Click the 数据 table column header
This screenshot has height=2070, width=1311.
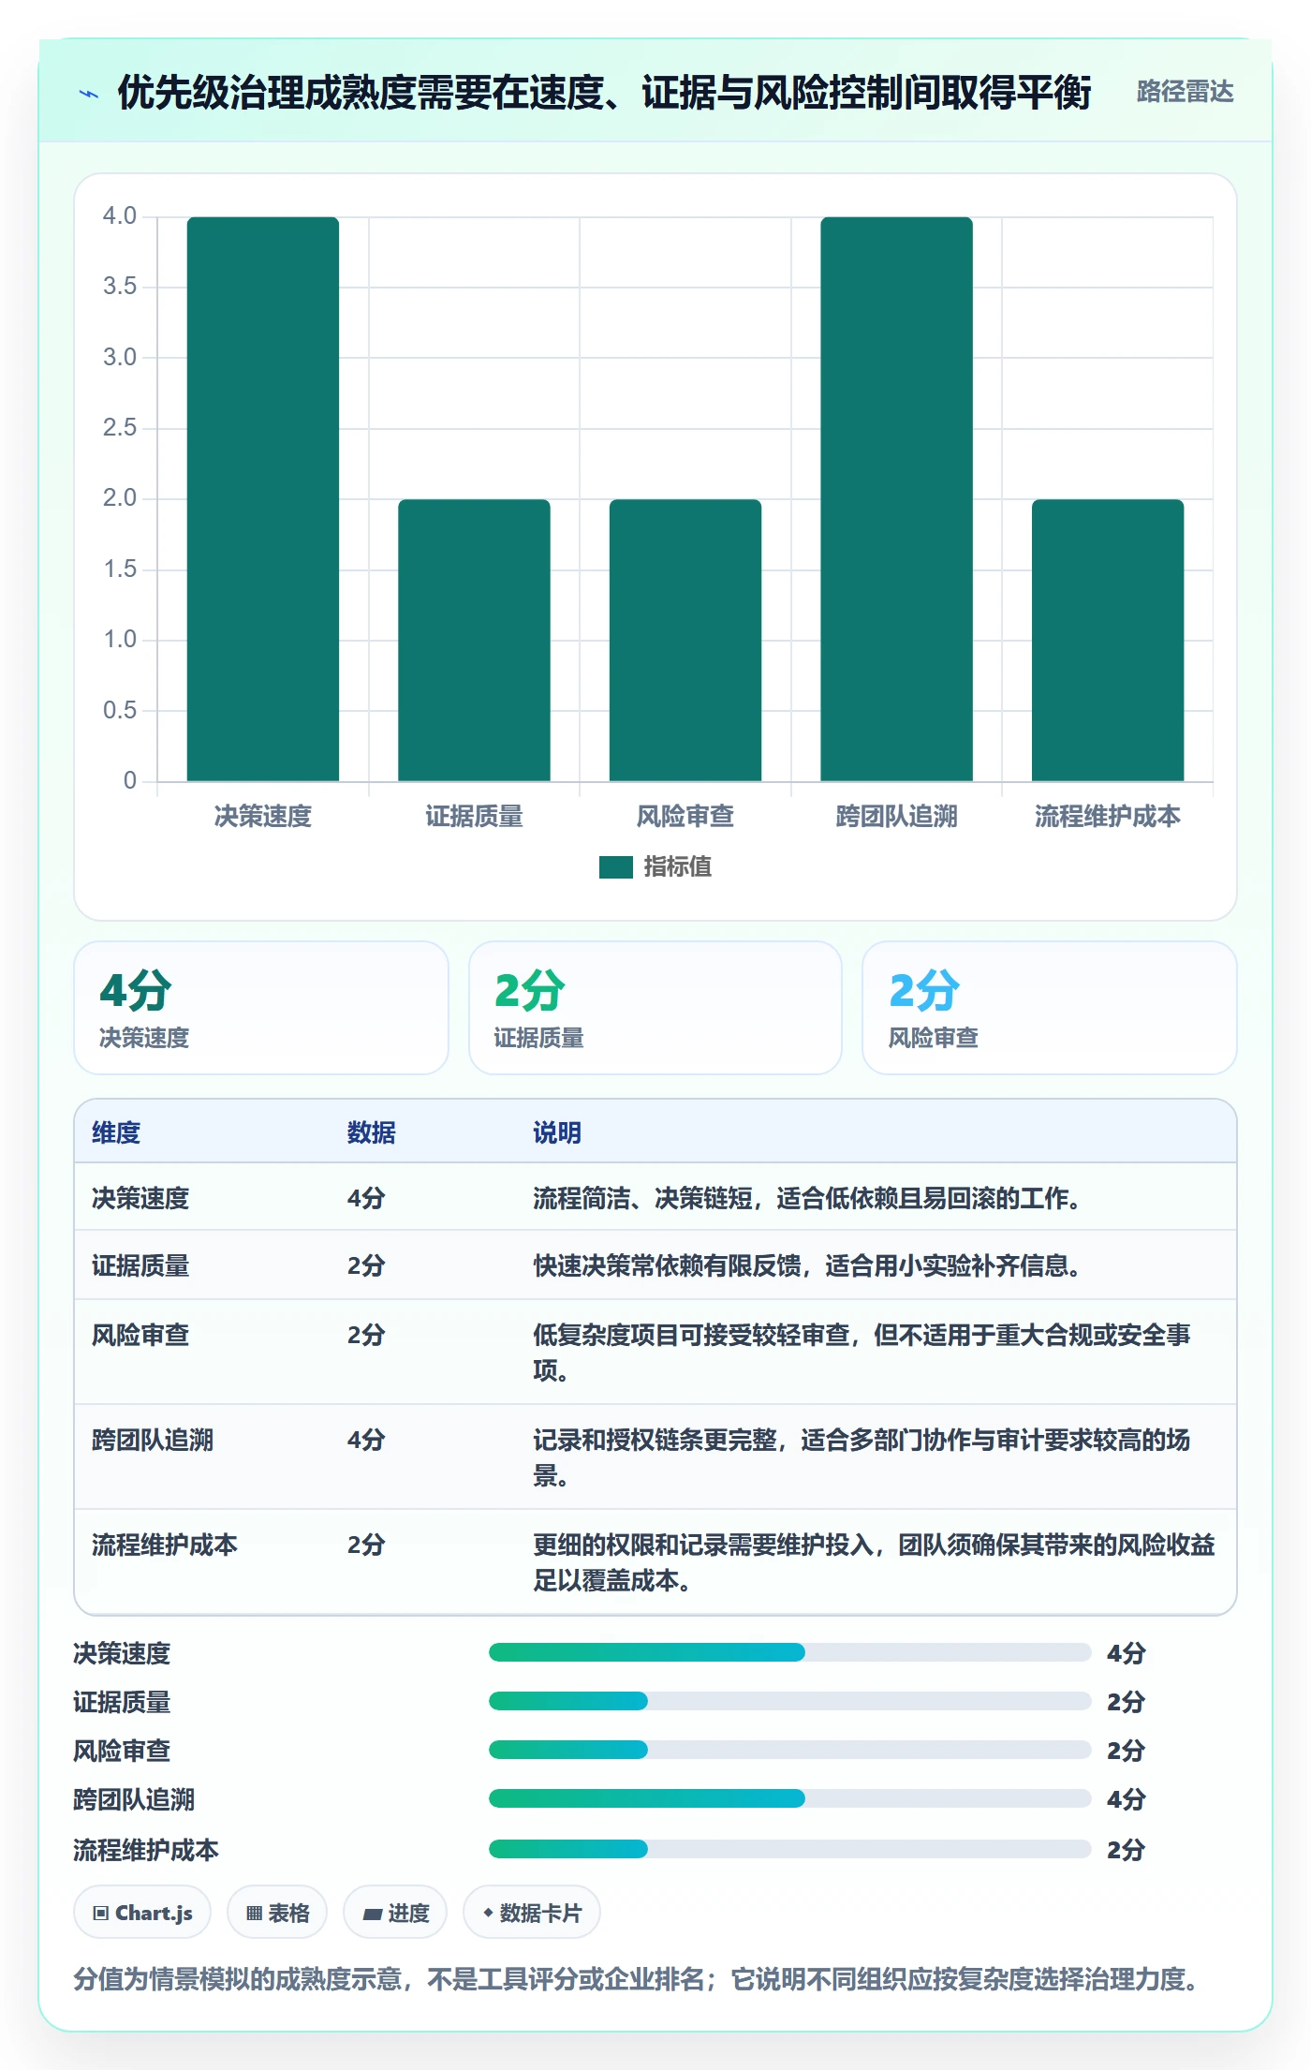click(x=372, y=1132)
